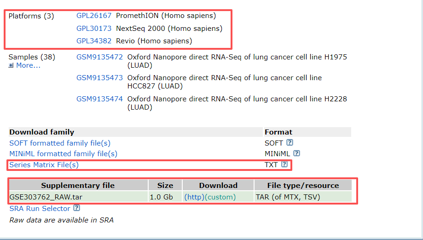Click the plus icon beside More...

[11, 65]
